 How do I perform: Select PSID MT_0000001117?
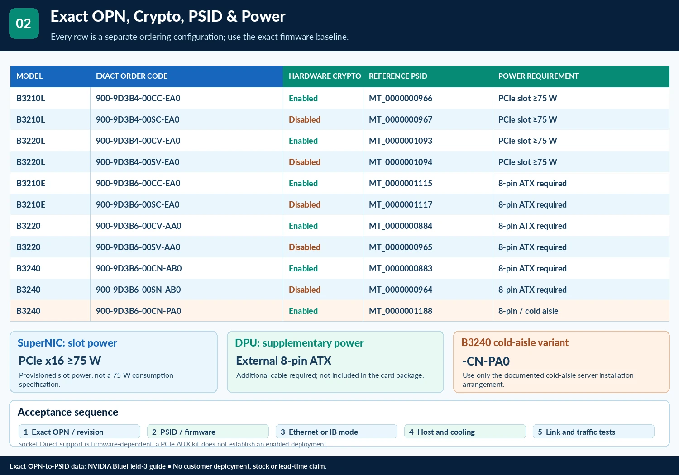(401, 204)
